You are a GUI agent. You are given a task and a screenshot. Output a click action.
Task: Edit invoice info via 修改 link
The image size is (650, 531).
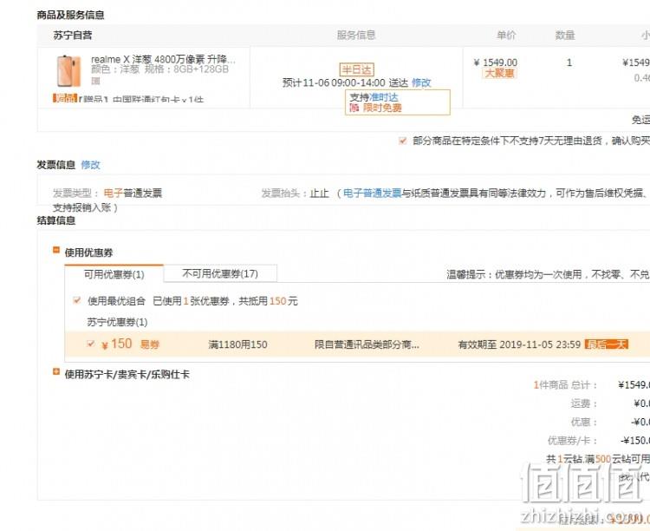coord(90,165)
